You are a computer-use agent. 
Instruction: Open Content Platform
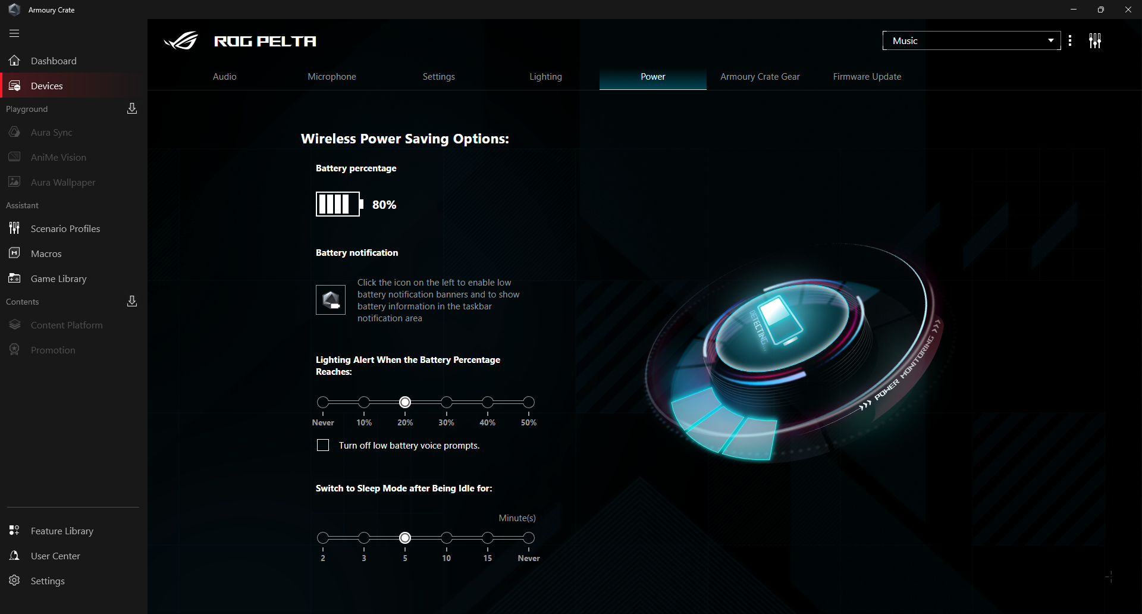tap(74, 325)
